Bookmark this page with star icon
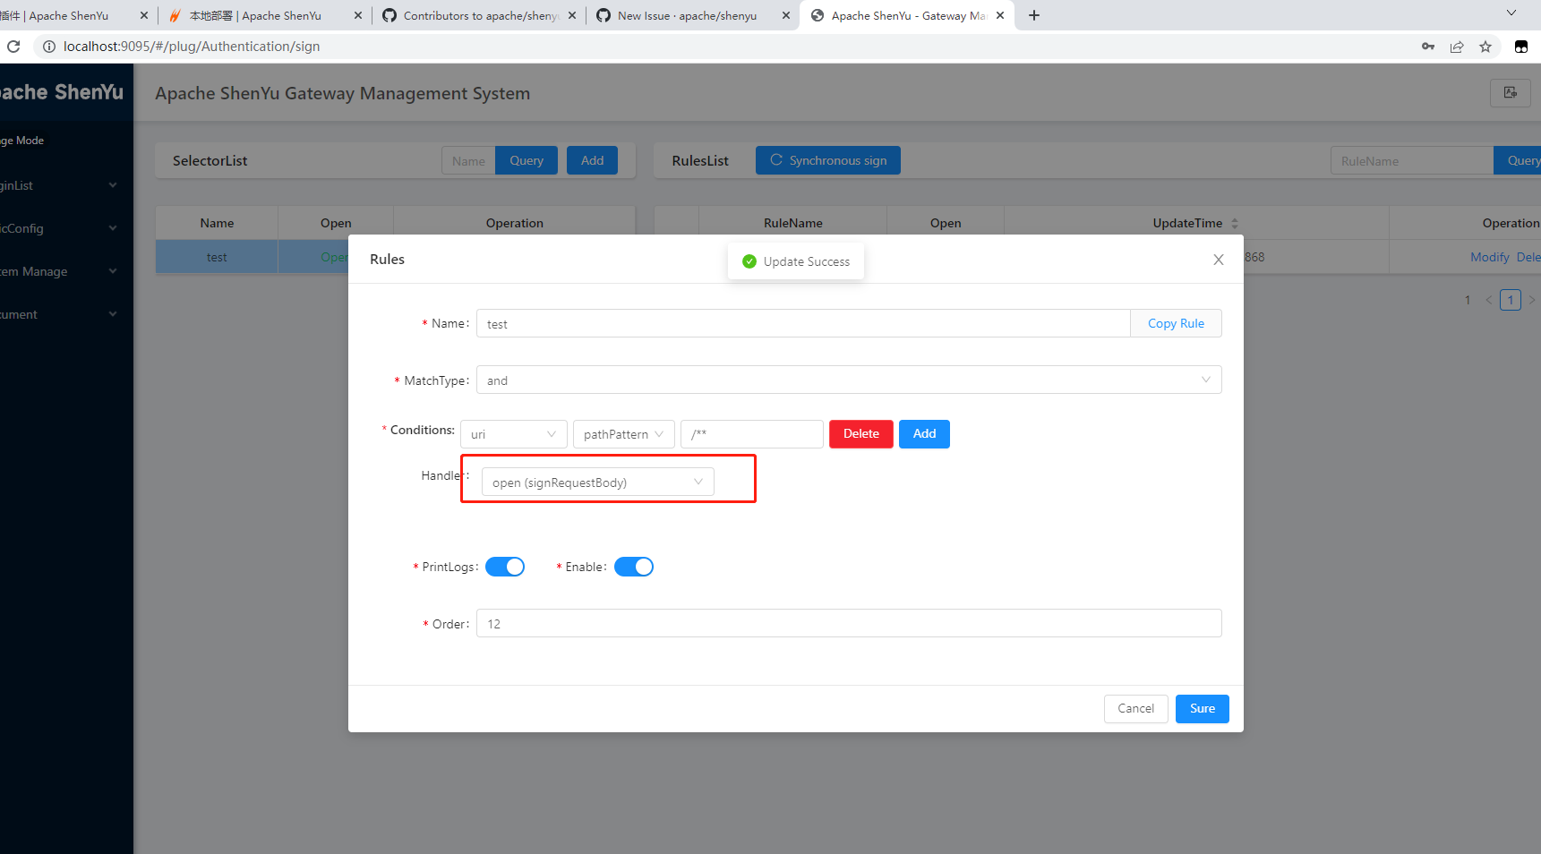Image resolution: width=1541 pixels, height=854 pixels. click(1485, 47)
